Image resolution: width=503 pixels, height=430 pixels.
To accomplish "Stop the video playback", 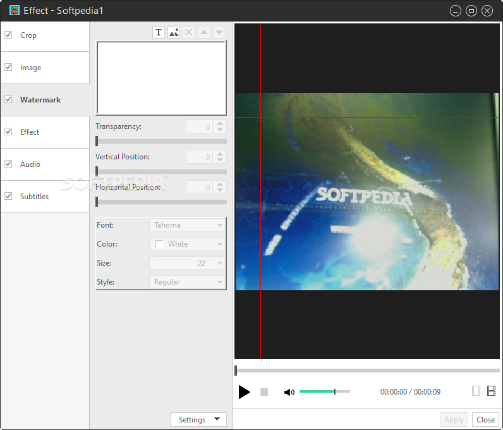I will [264, 392].
